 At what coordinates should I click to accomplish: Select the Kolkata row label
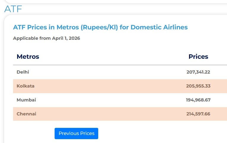26,86
